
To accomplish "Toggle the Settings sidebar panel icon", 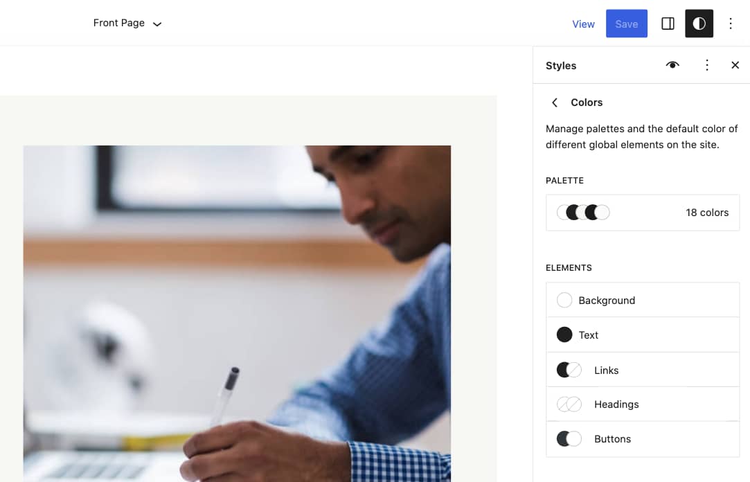I will click(x=668, y=24).
